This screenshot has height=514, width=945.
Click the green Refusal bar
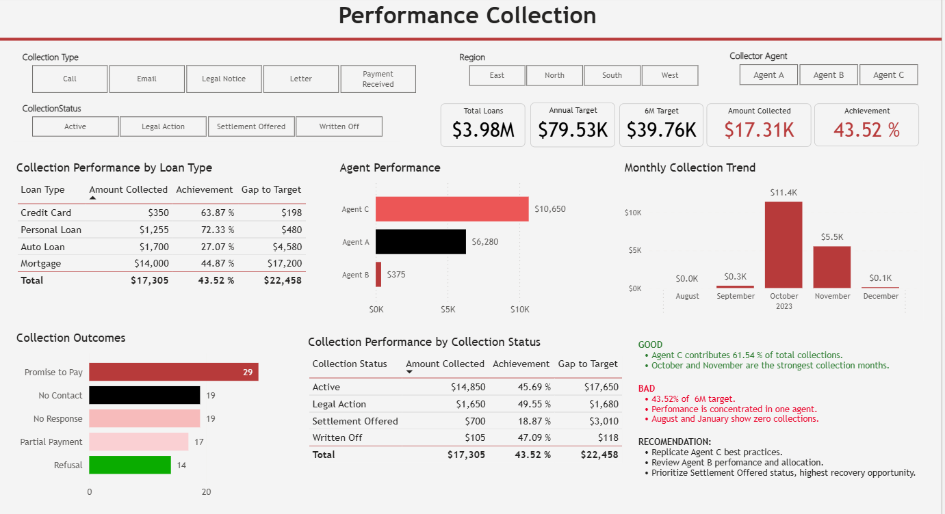pos(130,465)
